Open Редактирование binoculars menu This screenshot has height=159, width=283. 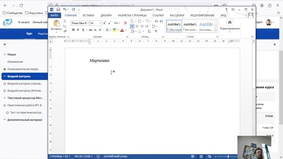point(229,26)
